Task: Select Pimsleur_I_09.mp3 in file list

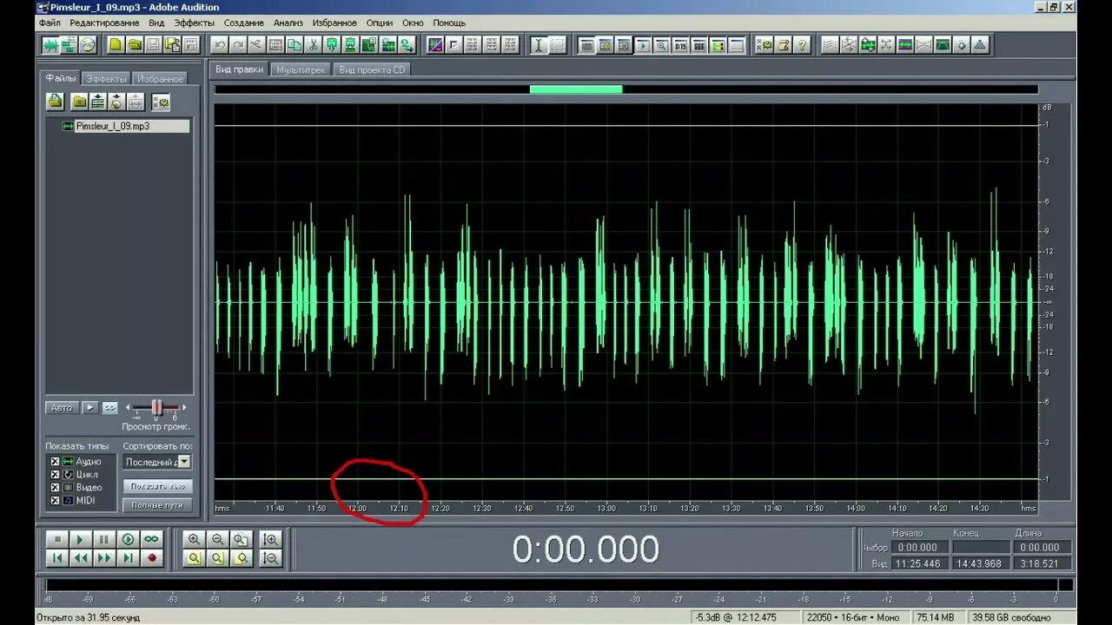Action: pos(125,126)
